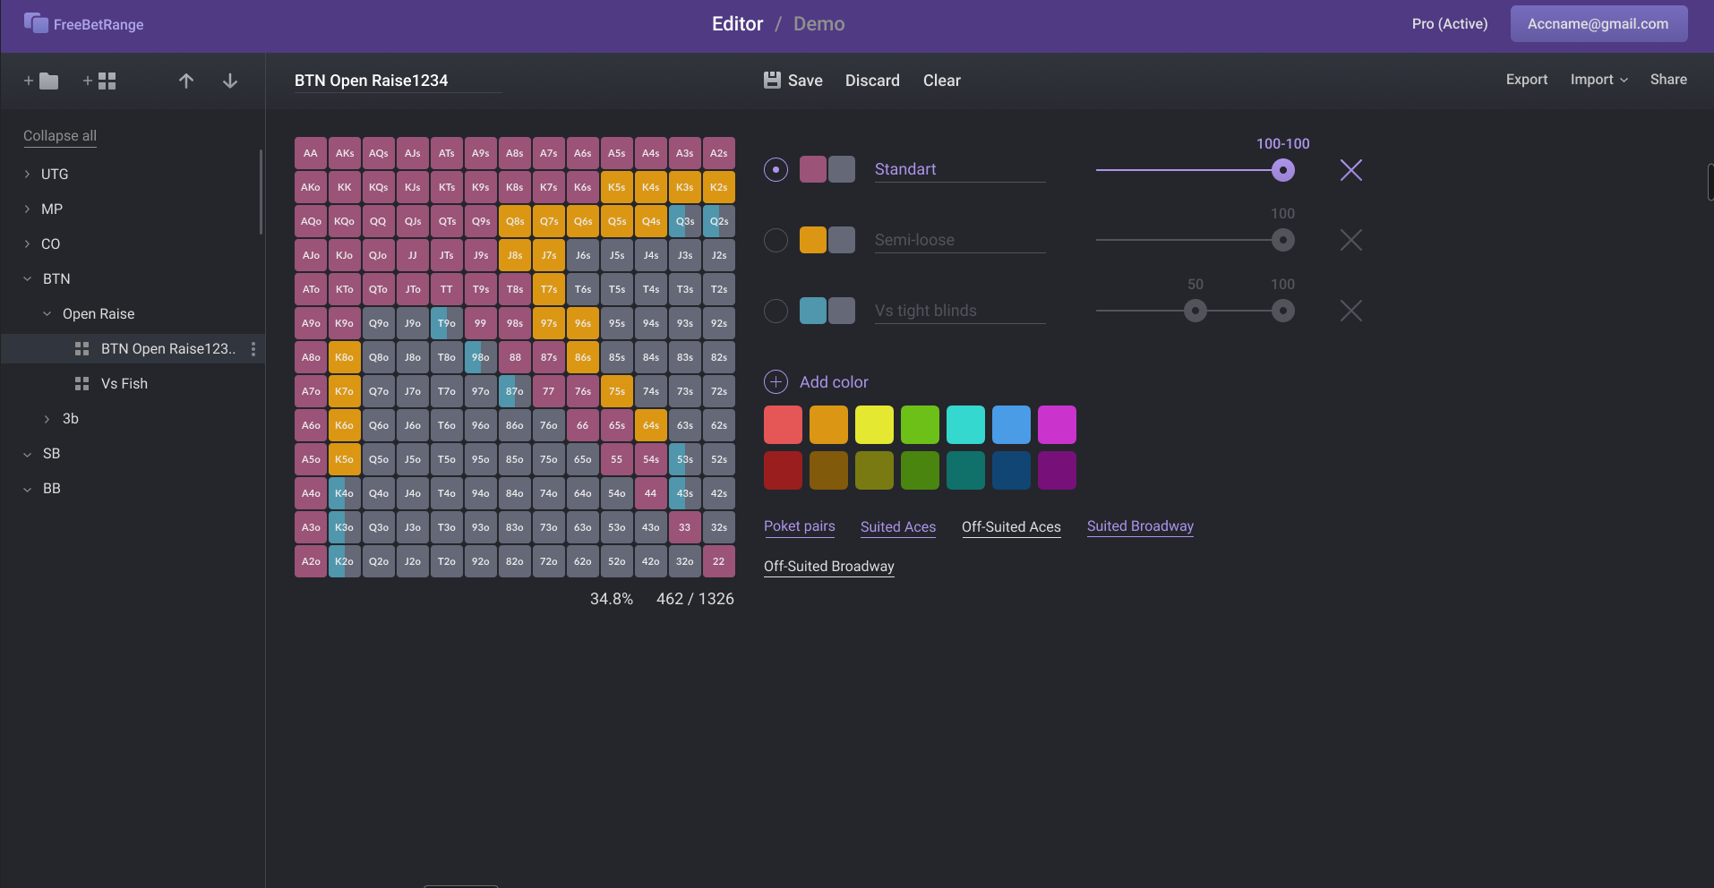This screenshot has width=1714, height=888.
Task: Select the Vs tight blinds radio button
Action: (x=776, y=311)
